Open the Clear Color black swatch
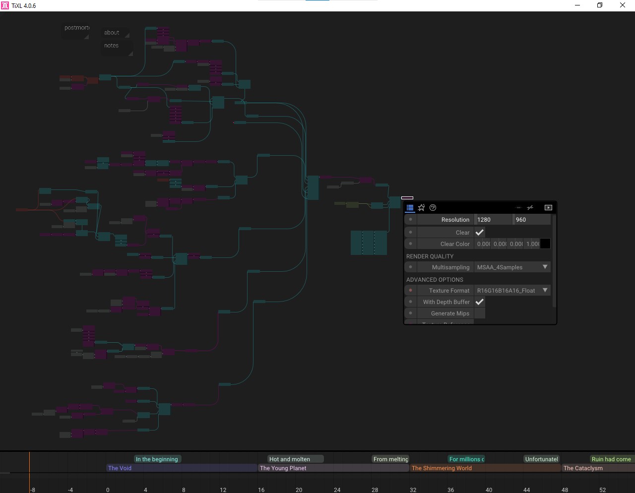 point(545,244)
